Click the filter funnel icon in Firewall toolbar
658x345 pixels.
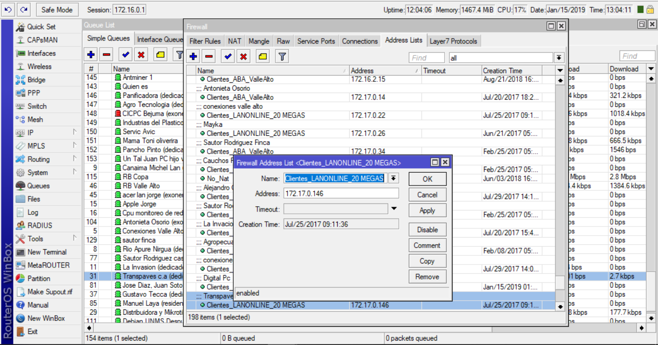282,57
